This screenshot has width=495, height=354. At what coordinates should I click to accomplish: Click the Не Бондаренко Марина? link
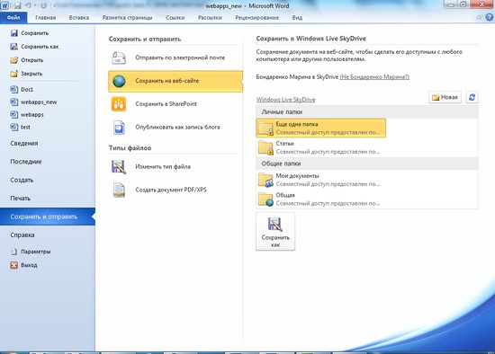pyautogui.click(x=374, y=77)
